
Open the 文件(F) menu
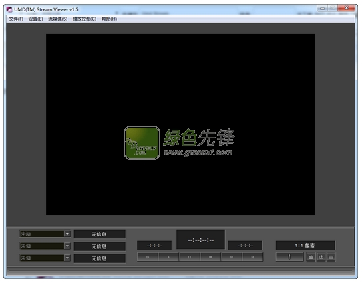[16, 19]
